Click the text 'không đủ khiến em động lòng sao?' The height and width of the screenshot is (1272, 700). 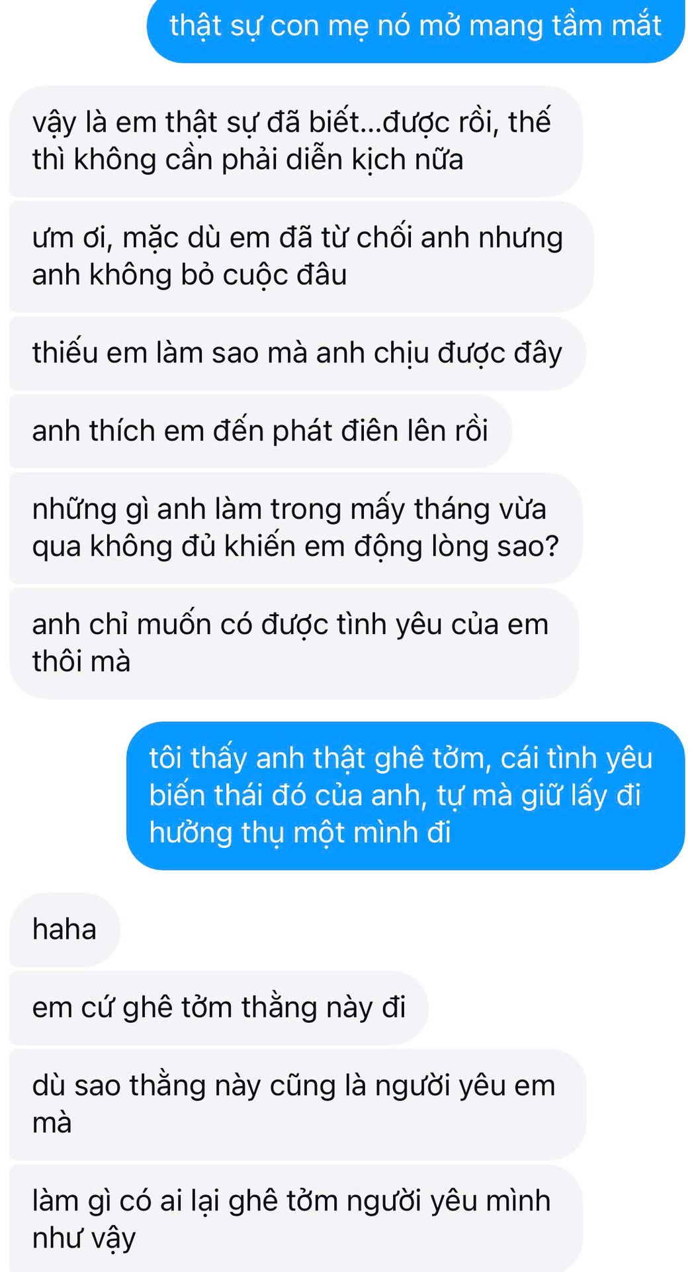[x=325, y=547]
